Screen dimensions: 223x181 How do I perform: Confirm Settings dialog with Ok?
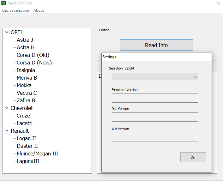(193, 157)
